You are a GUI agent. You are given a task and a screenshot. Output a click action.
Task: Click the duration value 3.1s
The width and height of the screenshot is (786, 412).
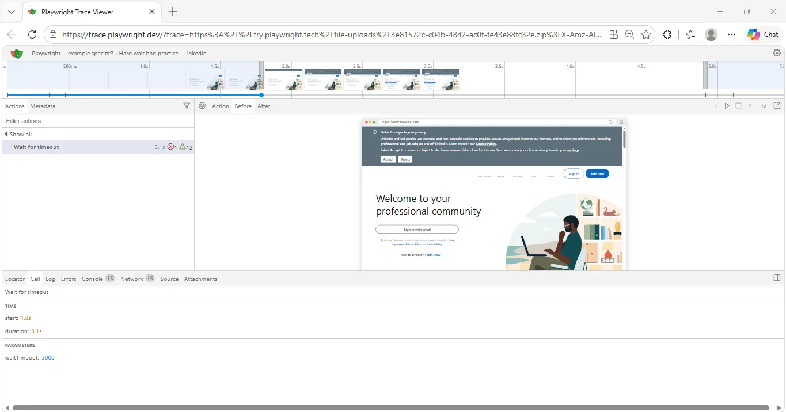36,331
